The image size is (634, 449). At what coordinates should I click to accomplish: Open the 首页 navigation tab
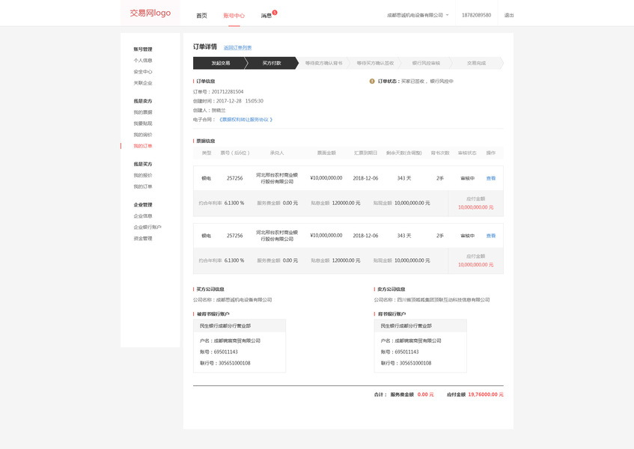coord(201,16)
